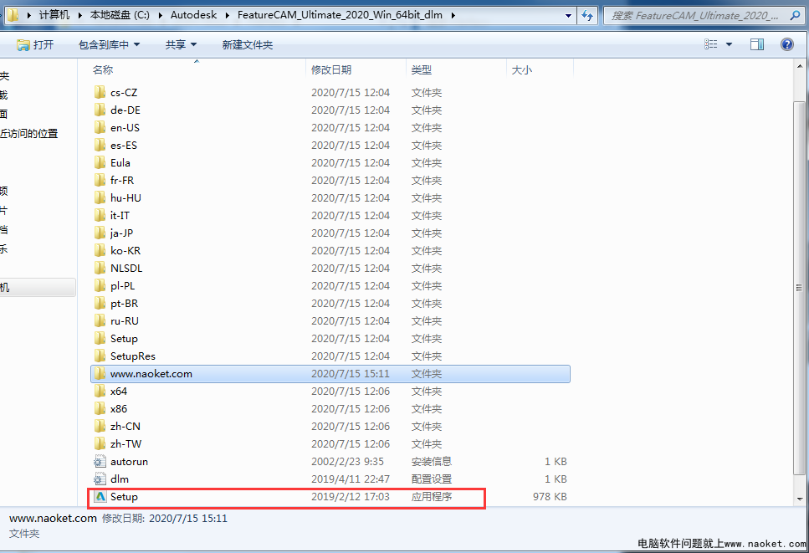Go to 本地磁盘 (C:) in the breadcrumb
Screen dimensions: 809x553
(x=120, y=15)
